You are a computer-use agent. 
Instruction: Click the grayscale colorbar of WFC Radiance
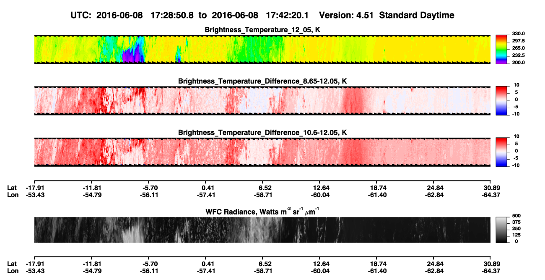coord(501,229)
